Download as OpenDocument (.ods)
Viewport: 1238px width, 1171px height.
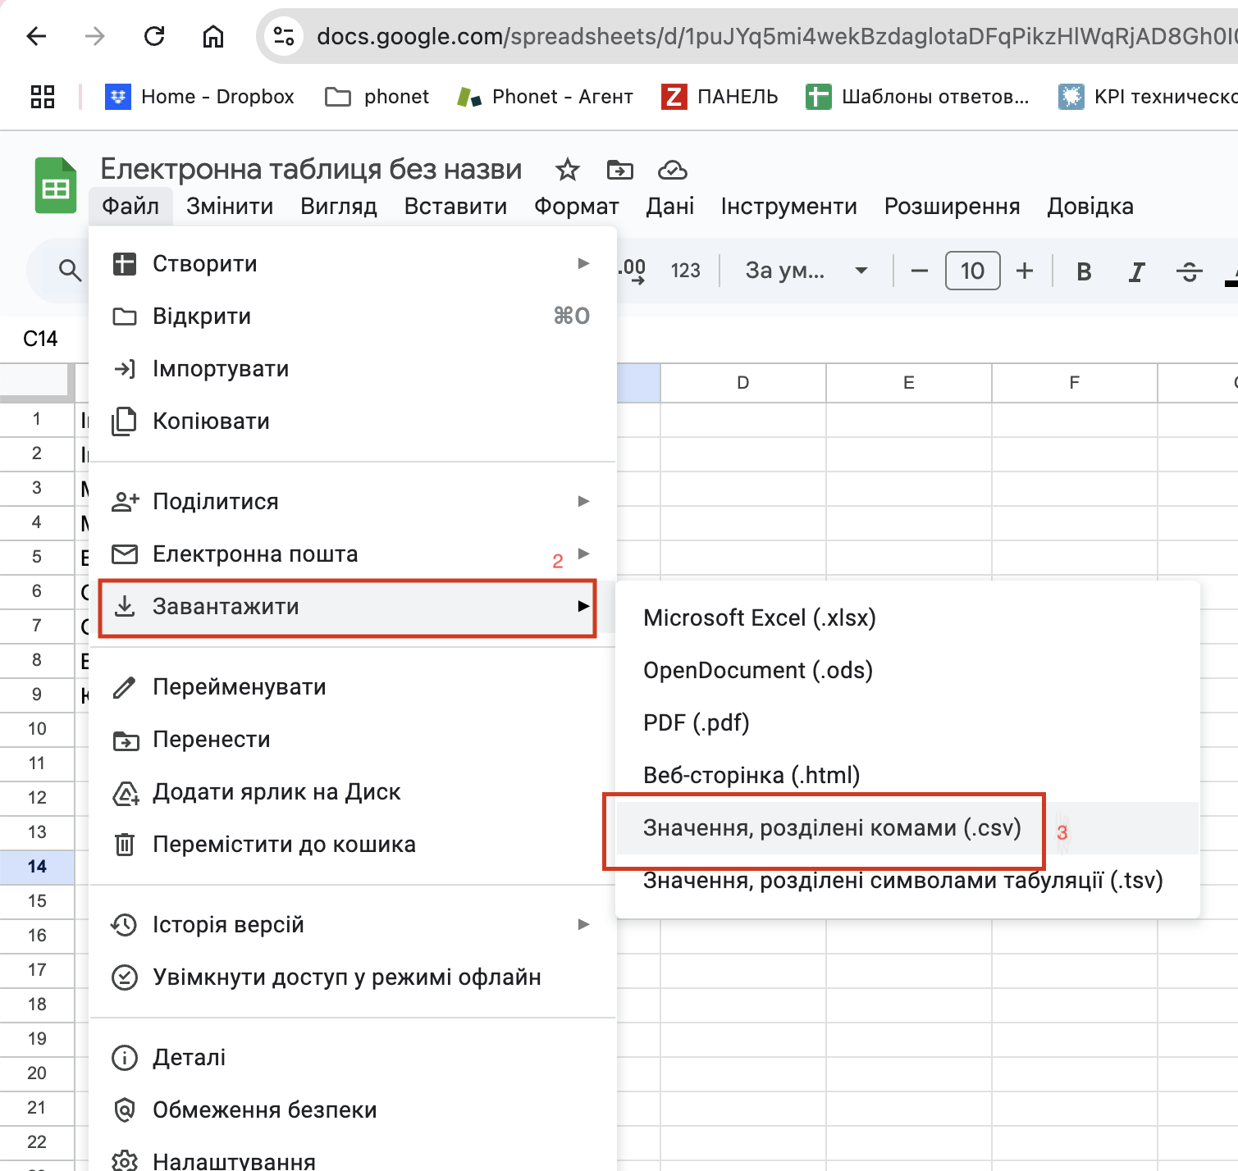coord(907,670)
